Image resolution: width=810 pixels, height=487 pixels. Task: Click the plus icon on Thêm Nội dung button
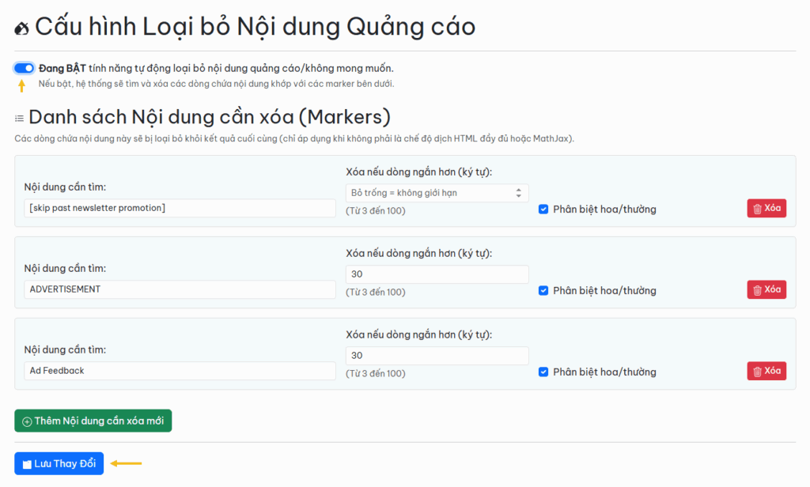tap(27, 421)
